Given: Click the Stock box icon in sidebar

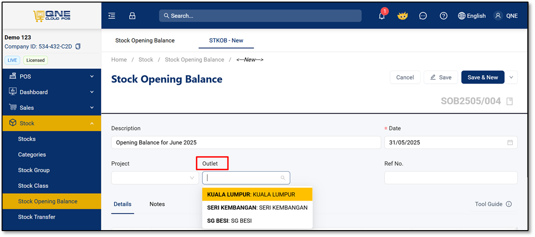Looking at the screenshot, I should coord(13,123).
